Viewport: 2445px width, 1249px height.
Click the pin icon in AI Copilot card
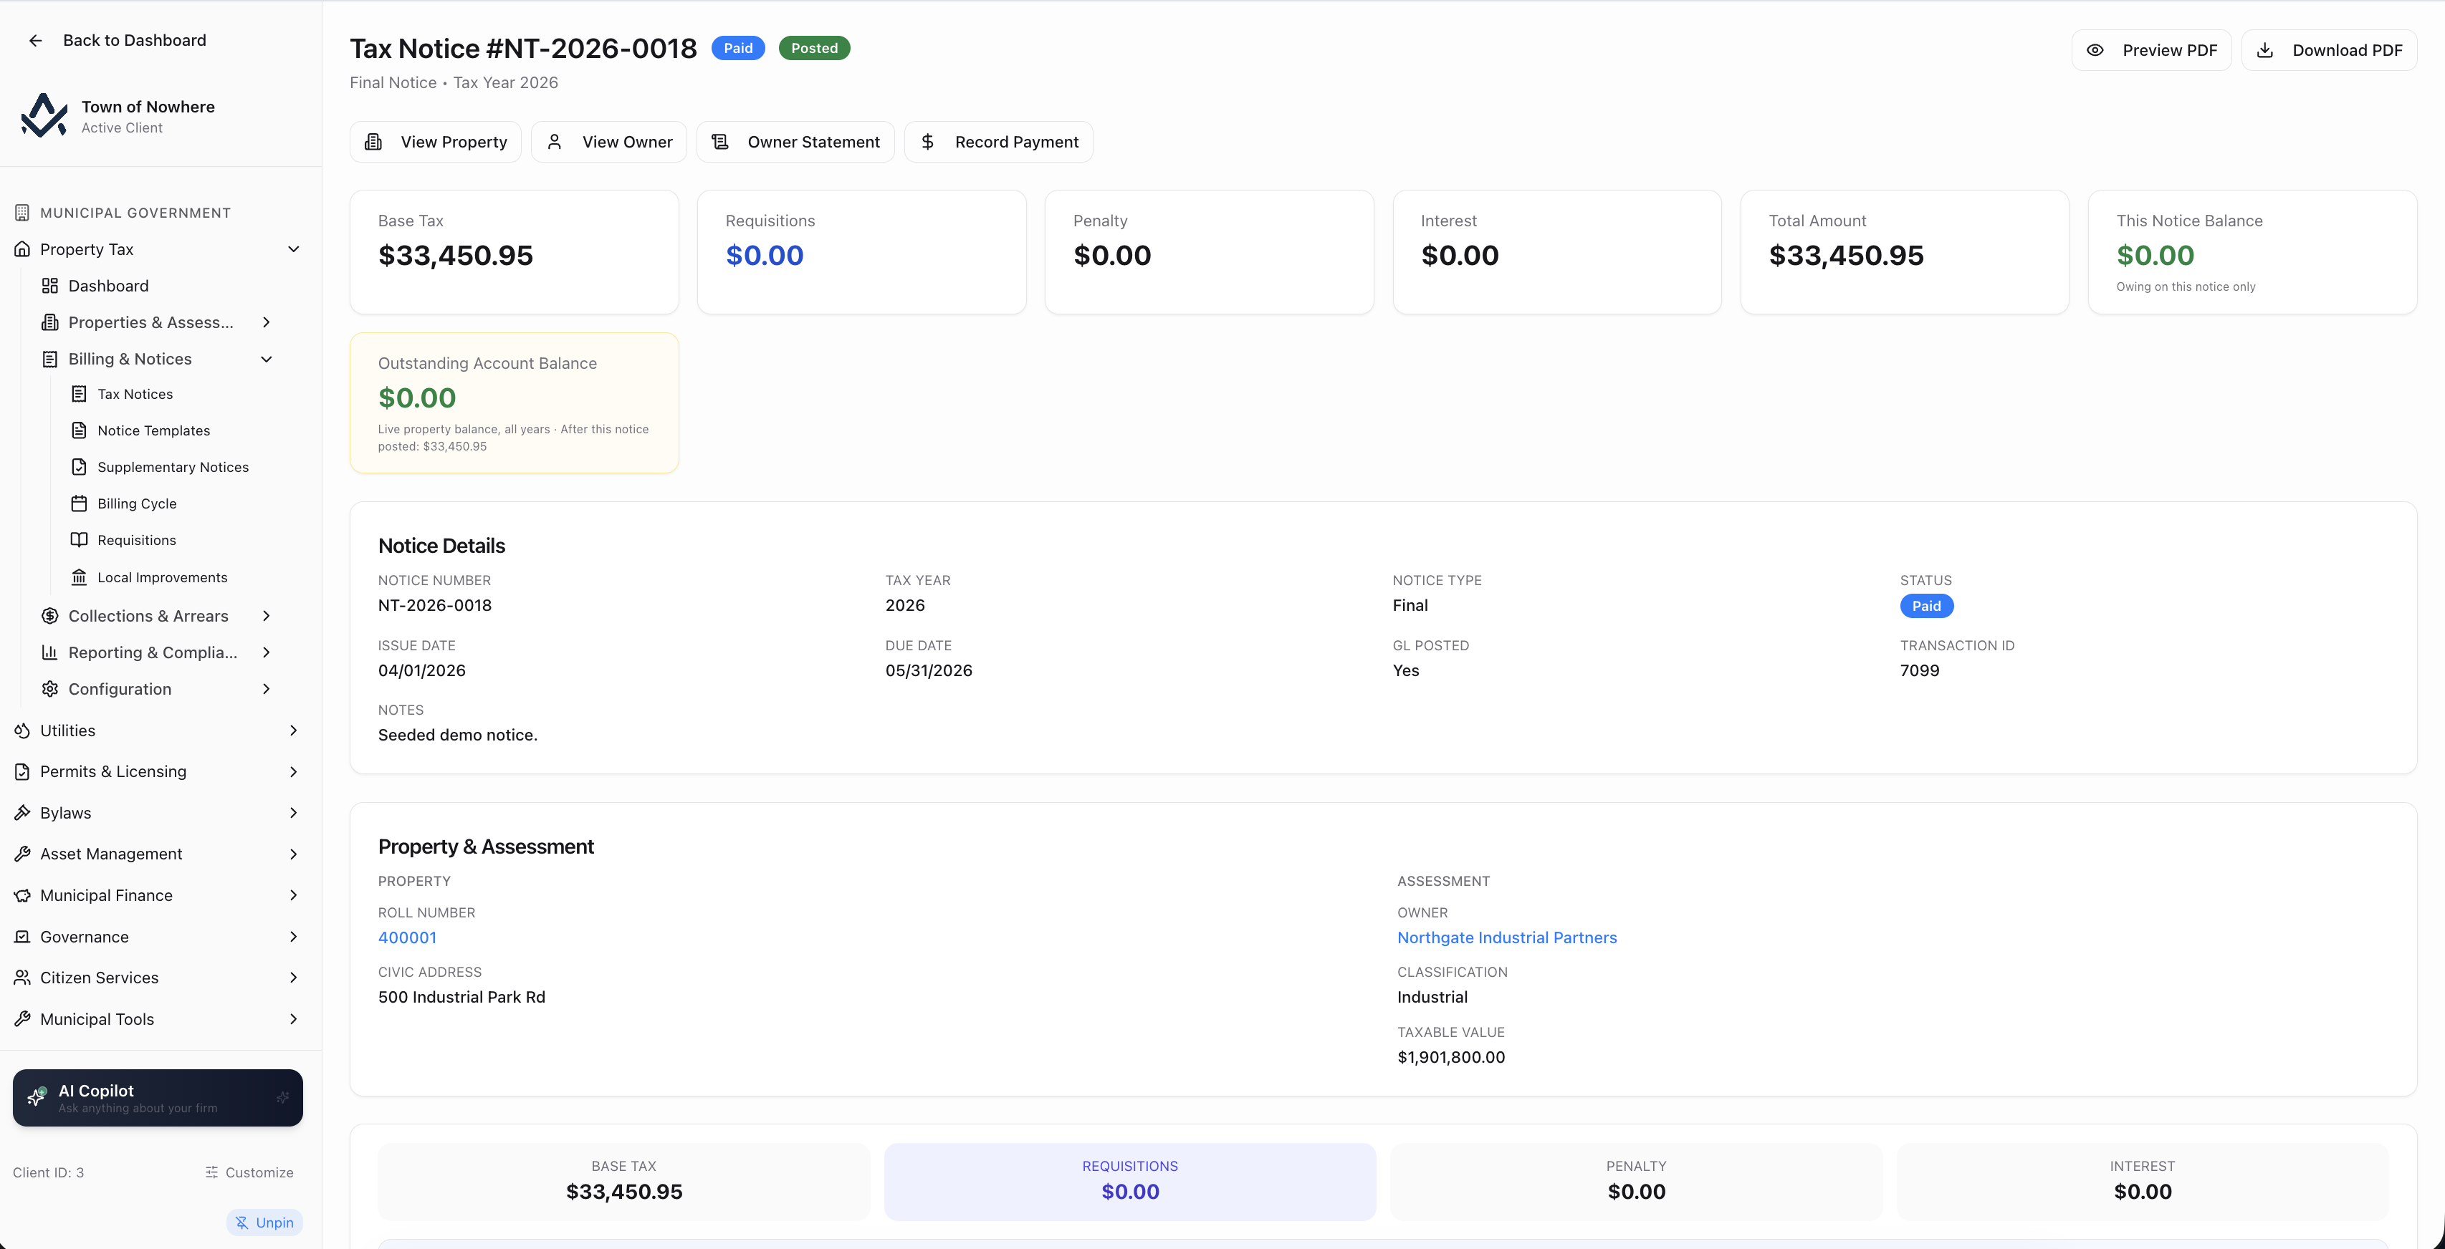283,1097
